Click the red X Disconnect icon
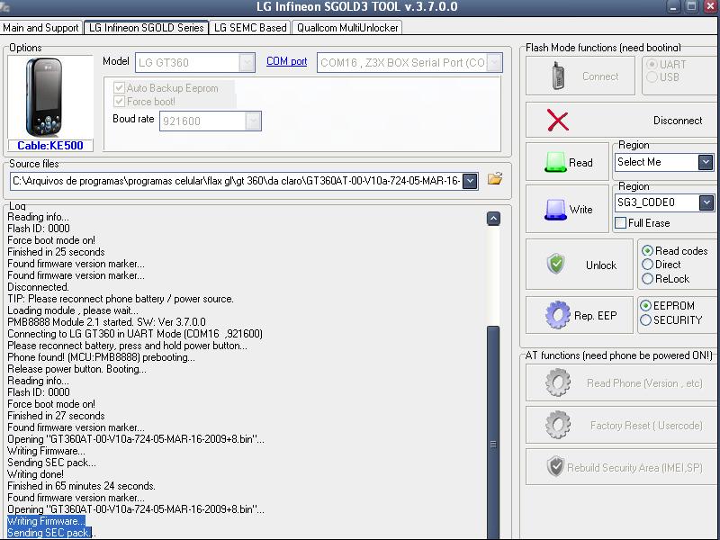The image size is (720, 540). [x=558, y=121]
